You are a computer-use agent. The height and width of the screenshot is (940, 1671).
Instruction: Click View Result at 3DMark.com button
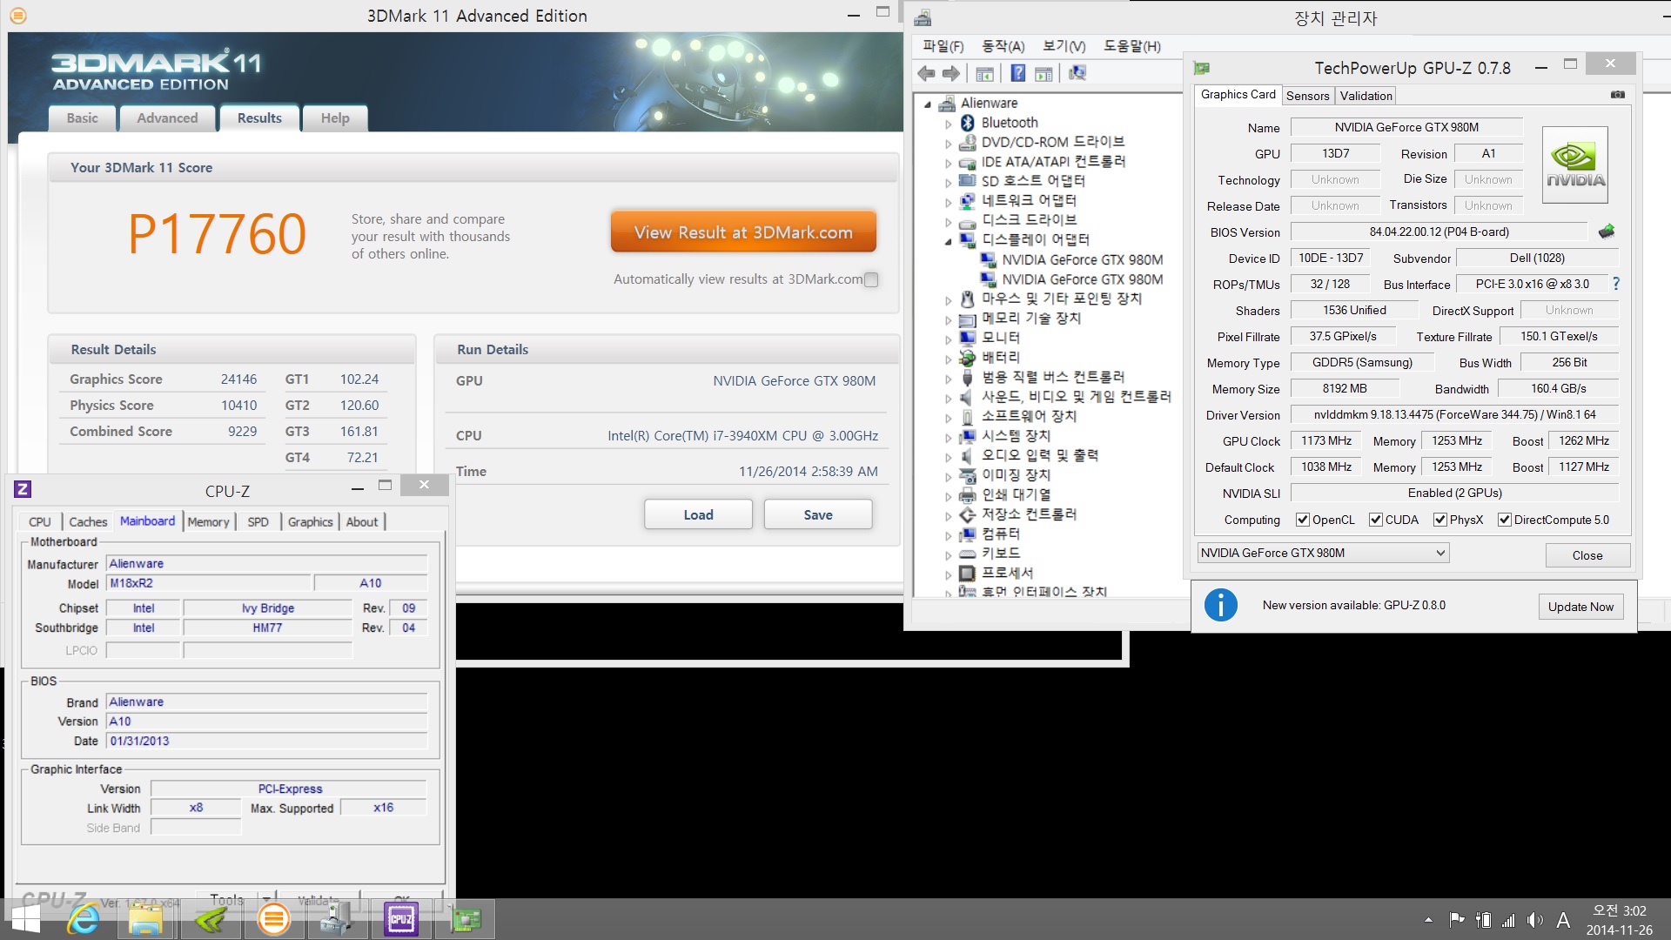tap(743, 232)
